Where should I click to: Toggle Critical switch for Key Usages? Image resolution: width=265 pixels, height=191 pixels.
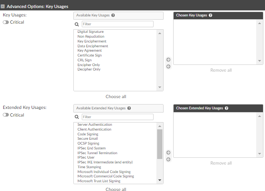point(6,22)
